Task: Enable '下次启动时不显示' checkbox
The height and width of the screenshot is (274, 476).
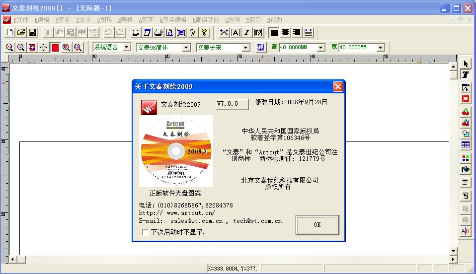Action: [145, 232]
